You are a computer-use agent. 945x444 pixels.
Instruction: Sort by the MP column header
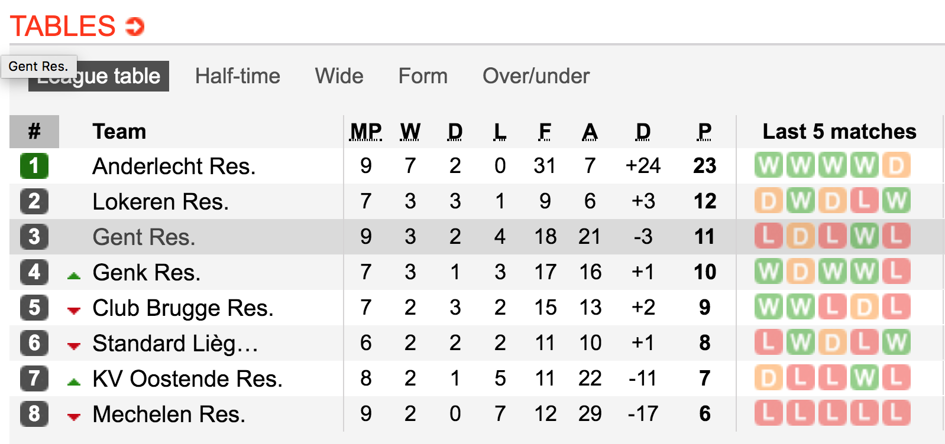point(366,131)
